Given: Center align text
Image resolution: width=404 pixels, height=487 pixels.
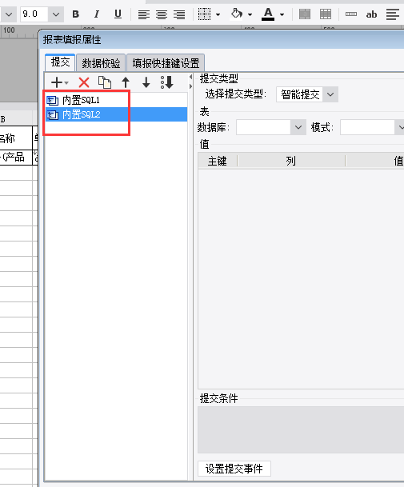Looking at the screenshot, I should click(162, 14).
